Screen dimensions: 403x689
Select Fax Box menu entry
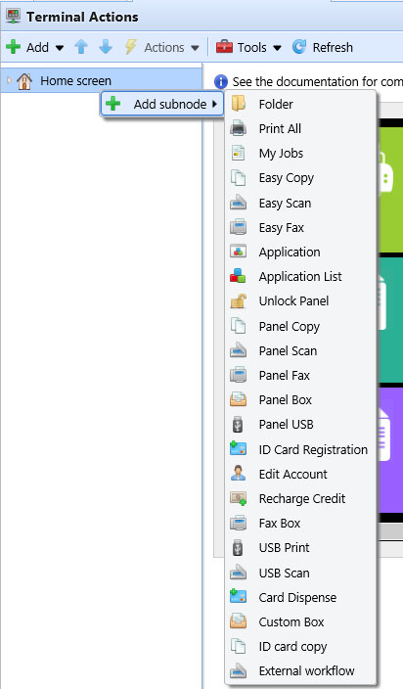point(300,523)
